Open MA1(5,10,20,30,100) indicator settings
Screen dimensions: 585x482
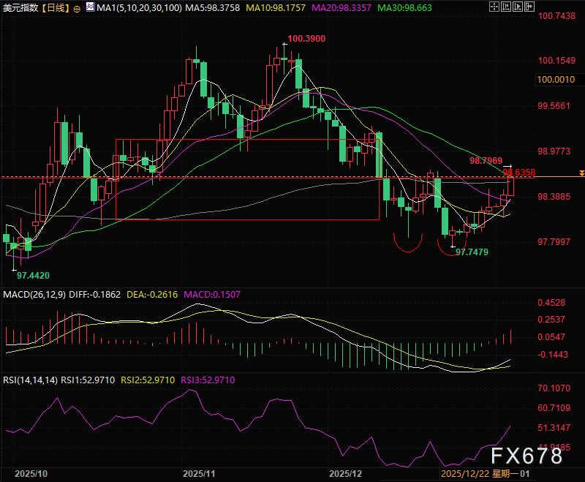139,8
